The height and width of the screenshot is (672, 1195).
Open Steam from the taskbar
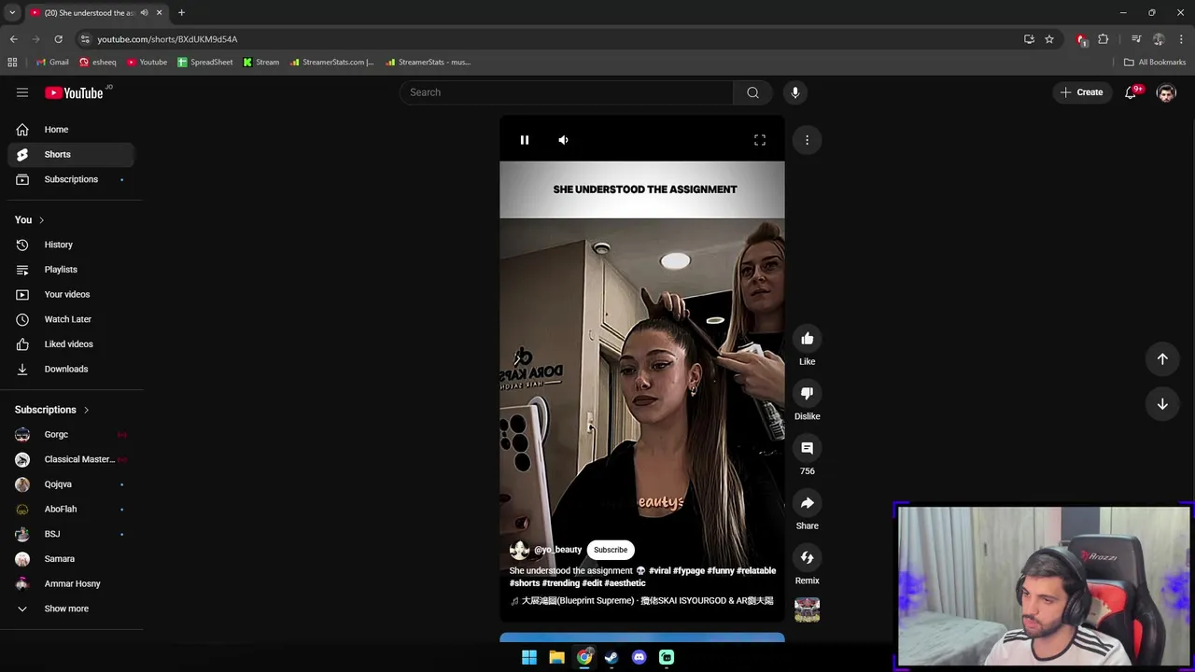tap(612, 657)
